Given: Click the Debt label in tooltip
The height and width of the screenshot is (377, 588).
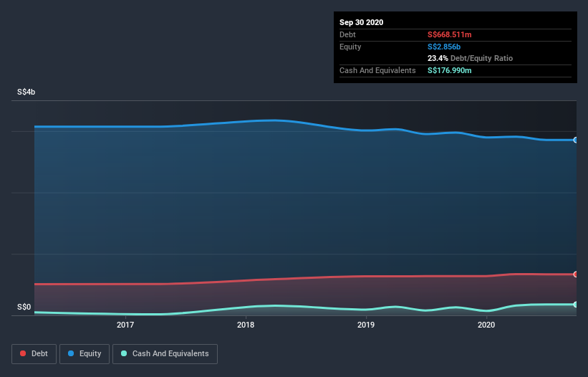Looking at the screenshot, I should point(347,34).
